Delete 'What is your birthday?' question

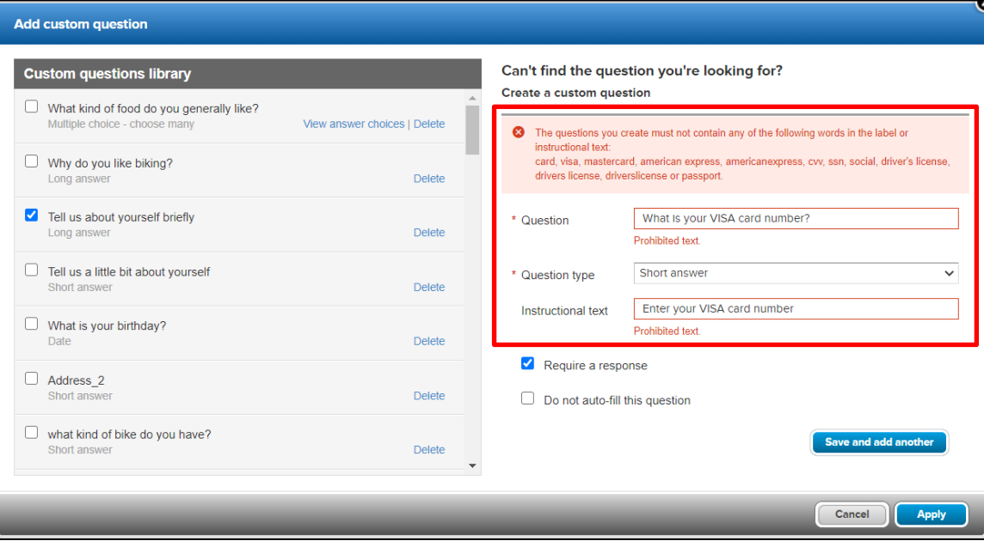[x=429, y=341]
